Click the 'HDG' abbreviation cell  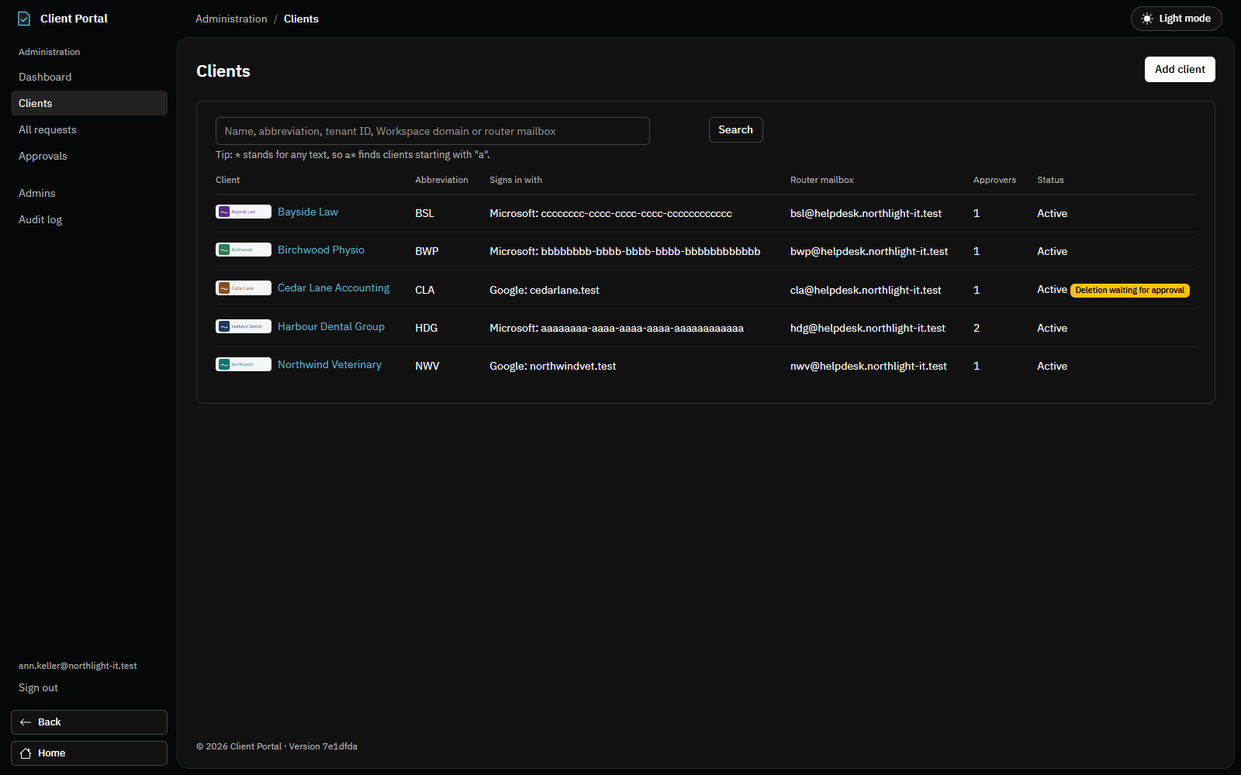click(426, 328)
